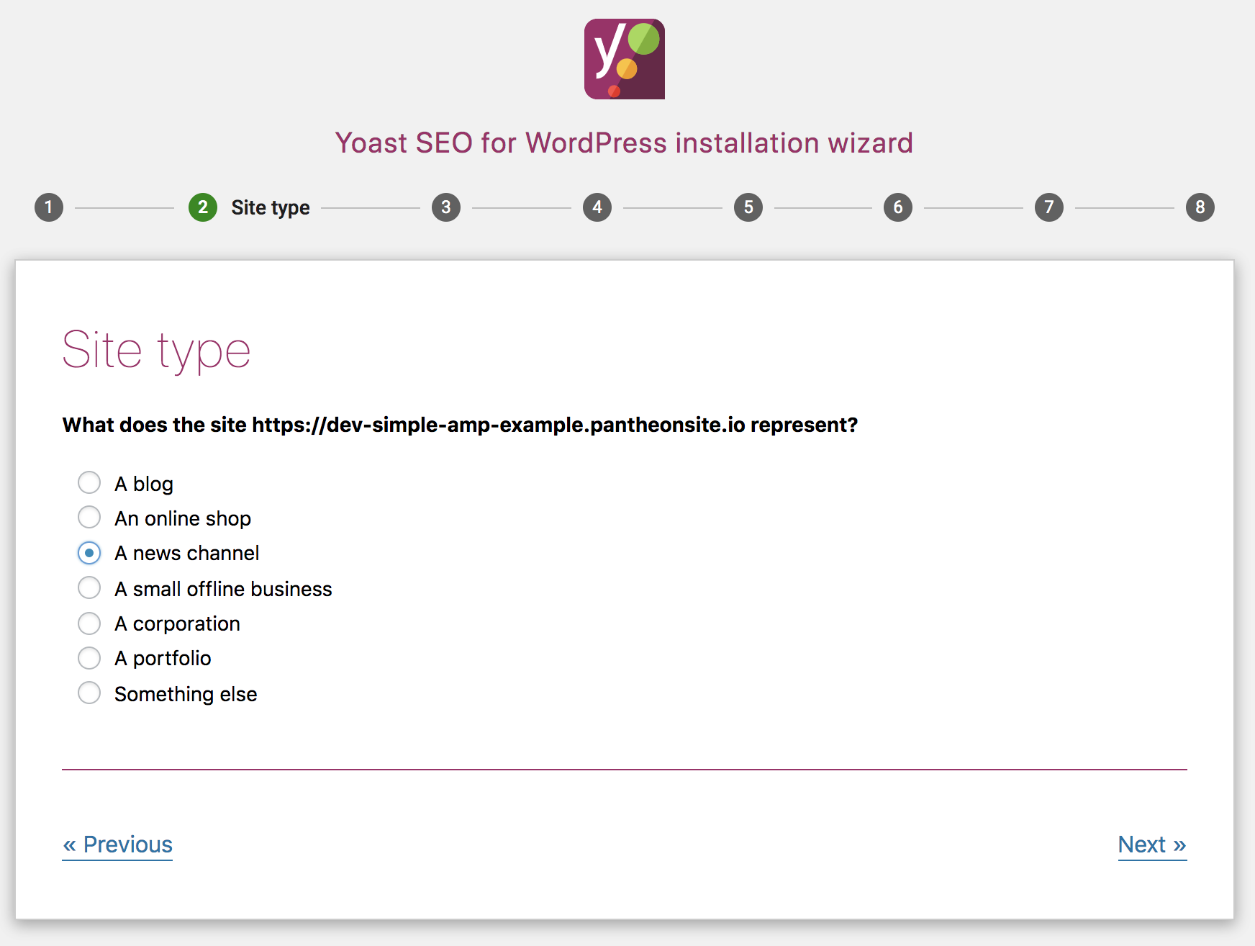Click the 'Site type' step label
This screenshot has height=946, width=1255.
click(x=271, y=208)
